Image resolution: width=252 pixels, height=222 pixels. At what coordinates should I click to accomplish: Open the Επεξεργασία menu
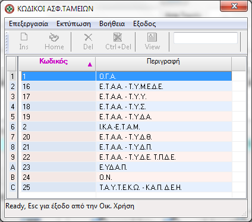pos(29,24)
